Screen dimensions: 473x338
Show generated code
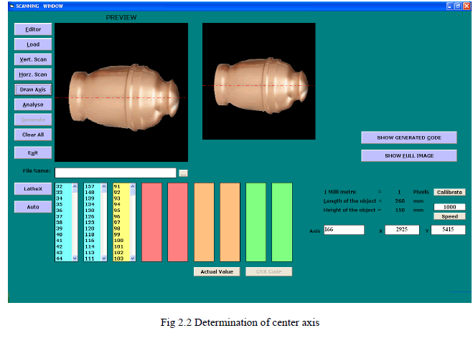click(x=408, y=137)
